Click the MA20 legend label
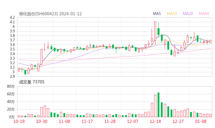Image resolution: width=215 pixels, height=128 pixels. coord(188,14)
